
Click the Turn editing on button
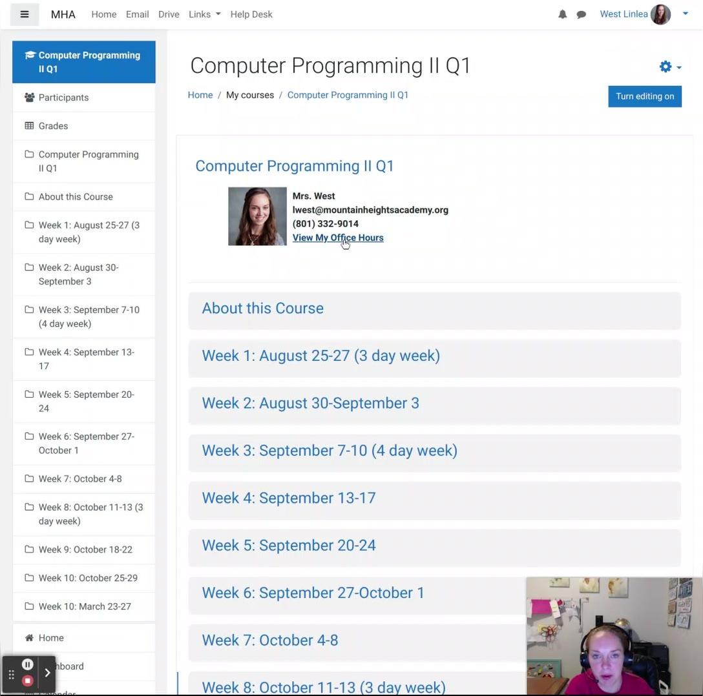click(644, 96)
